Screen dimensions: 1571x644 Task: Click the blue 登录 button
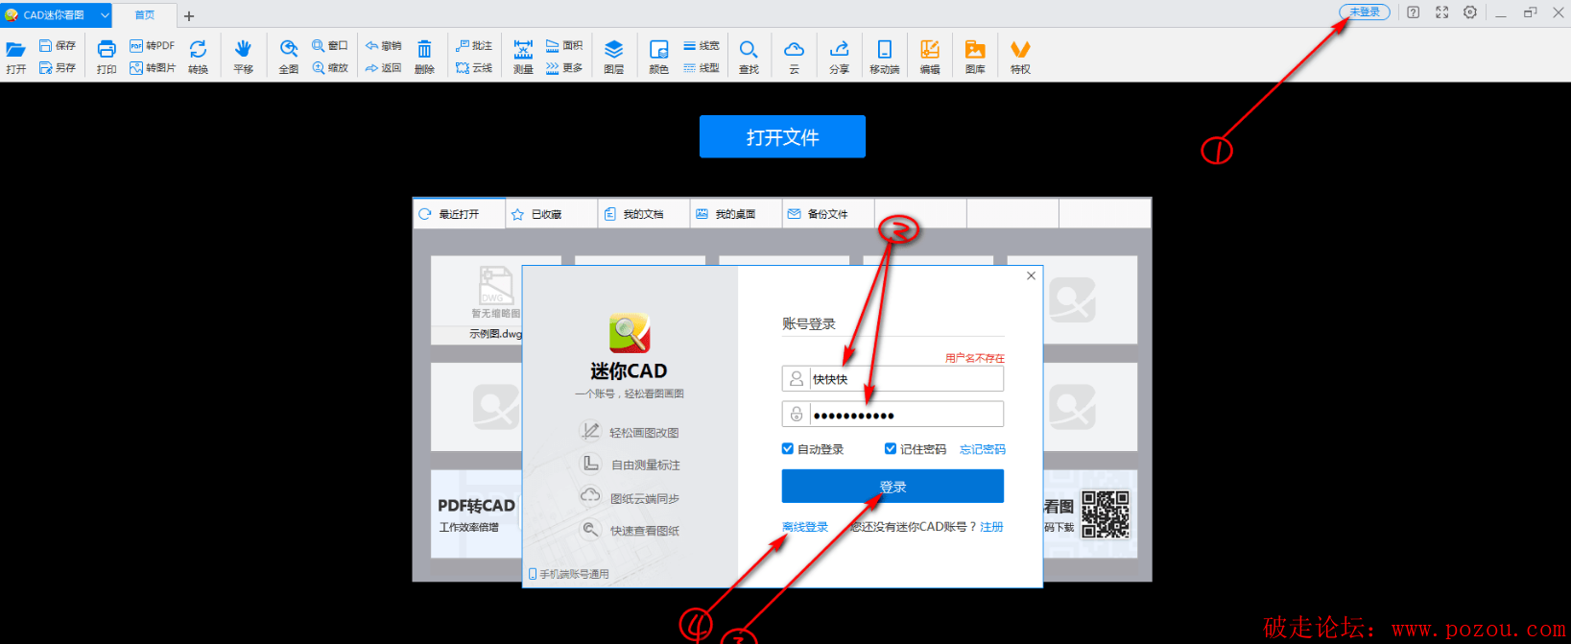(x=893, y=487)
